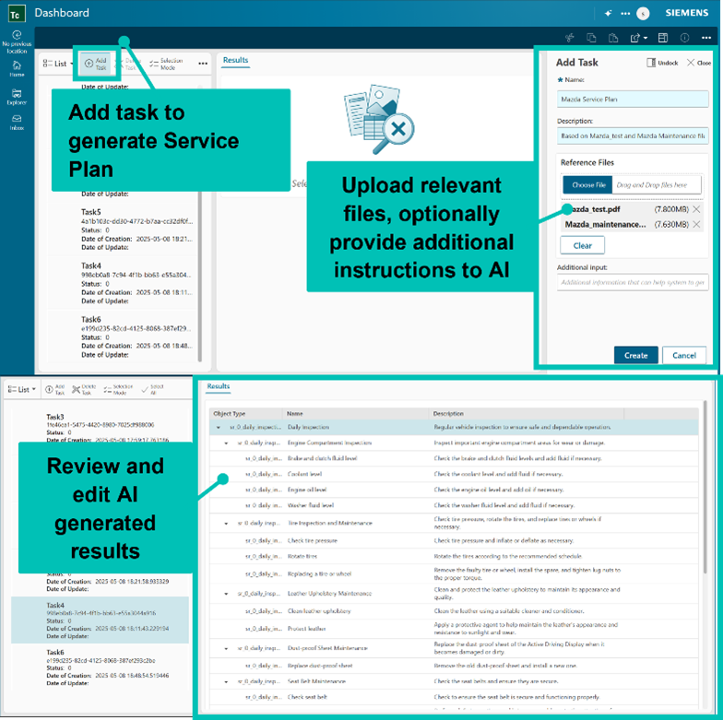
Task: Click Delete Task in the lower toolbar
Action: (x=82, y=390)
